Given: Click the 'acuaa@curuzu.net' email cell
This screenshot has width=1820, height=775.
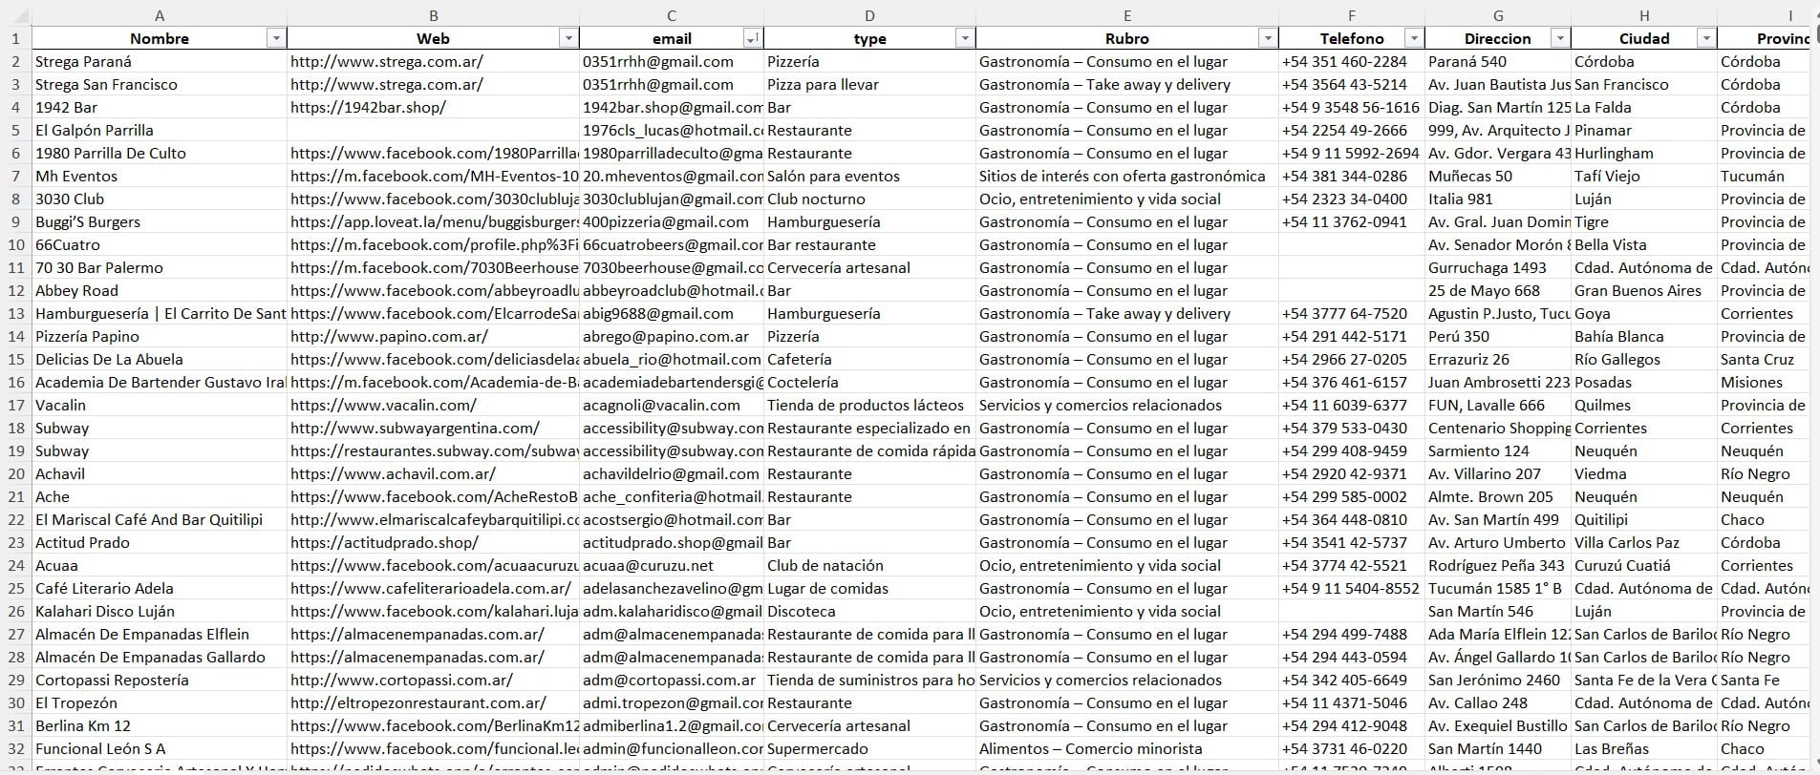Looking at the screenshot, I should pyautogui.click(x=672, y=565).
